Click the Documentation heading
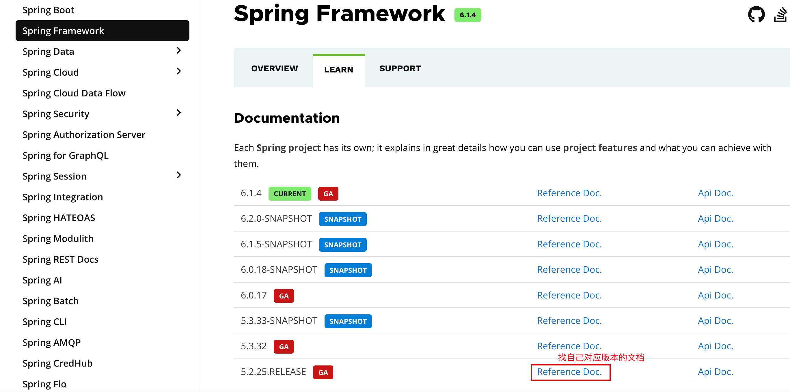The image size is (790, 392). click(x=287, y=118)
